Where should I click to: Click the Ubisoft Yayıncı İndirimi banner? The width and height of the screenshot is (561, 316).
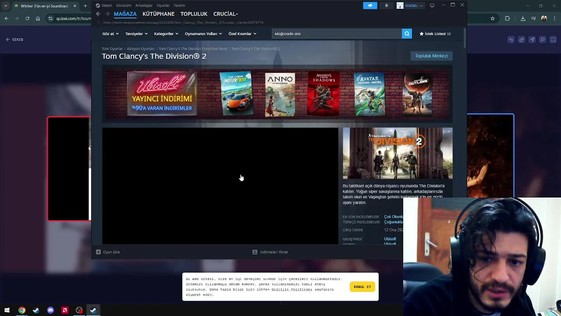point(162,94)
